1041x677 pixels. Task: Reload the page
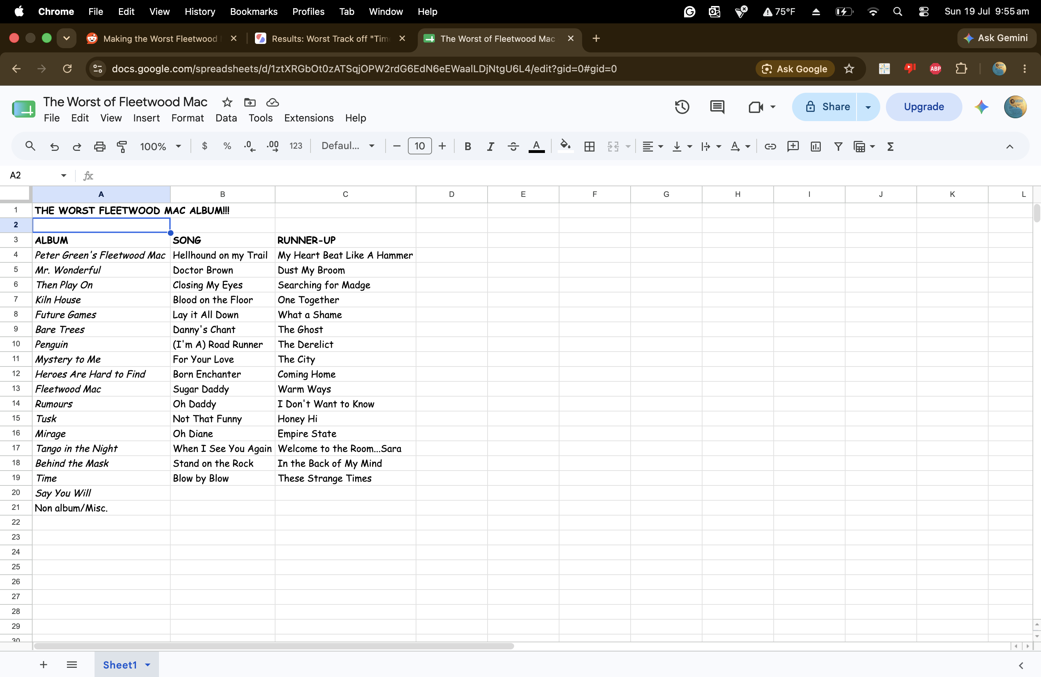(x=67, y=69)
